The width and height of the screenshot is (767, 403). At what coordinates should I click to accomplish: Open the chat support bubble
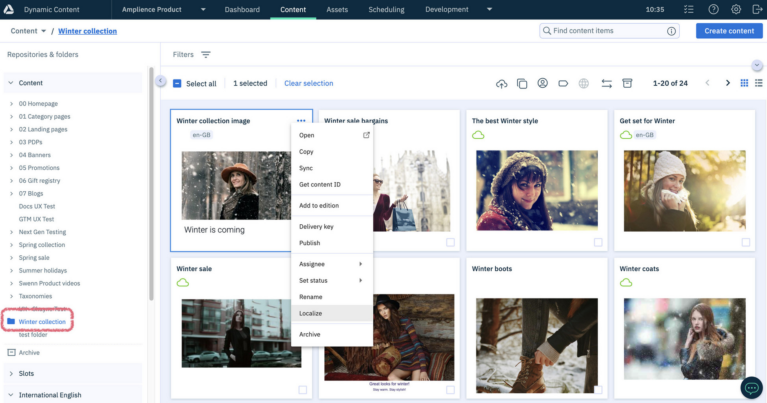(x=751, y=387)
